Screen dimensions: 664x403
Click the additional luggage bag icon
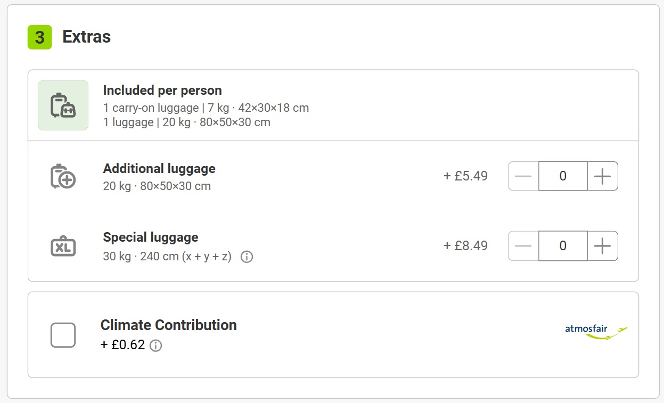[x=63, y=176]
